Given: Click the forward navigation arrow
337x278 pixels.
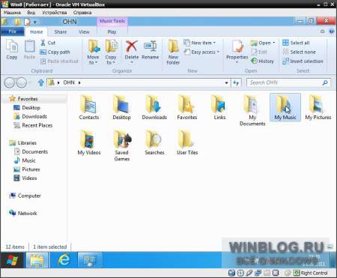Looking at the screenshot, I should pos(21,82).
